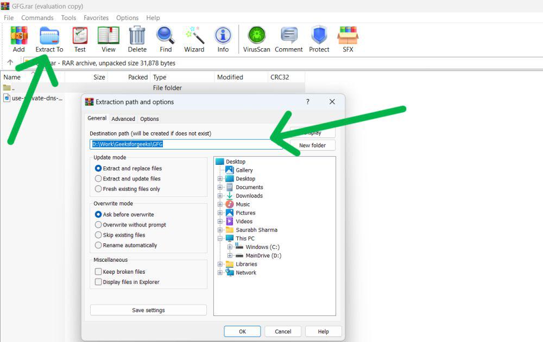Click the Save settings button
Viewport: 543px width, 342px height.
[x=149, y=310]
